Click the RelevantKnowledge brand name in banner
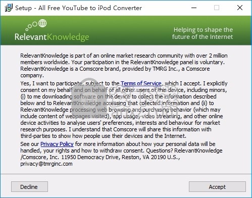 point(52,37)
